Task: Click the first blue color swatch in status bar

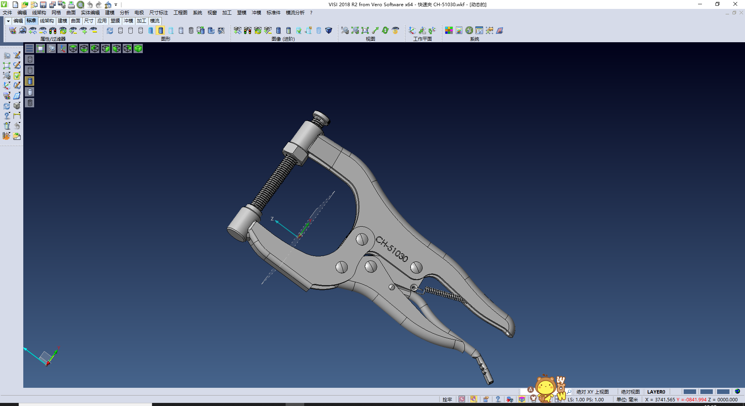Action: (690, 392)
